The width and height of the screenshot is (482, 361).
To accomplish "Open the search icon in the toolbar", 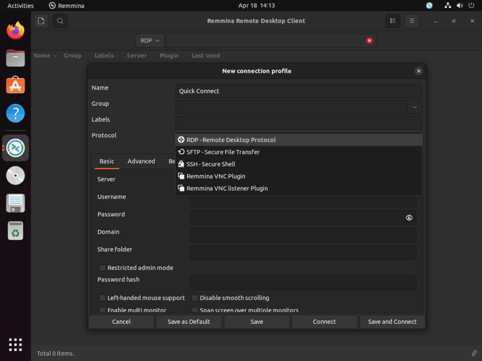I will (x=59, y=21).
